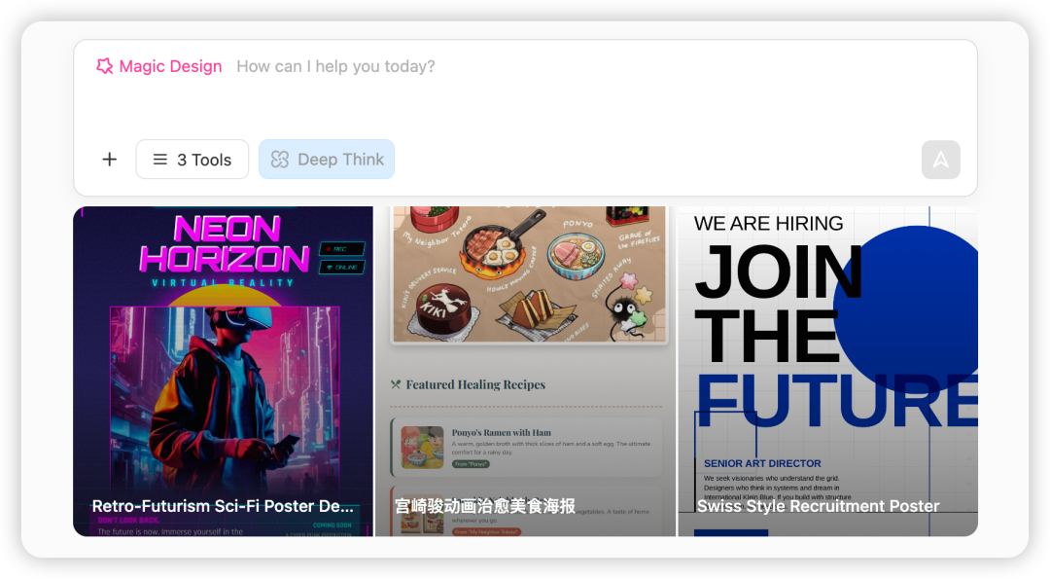Click the food illustration image in middle card
Viewport: 1050px width, 579px height.
click(529, 274)
